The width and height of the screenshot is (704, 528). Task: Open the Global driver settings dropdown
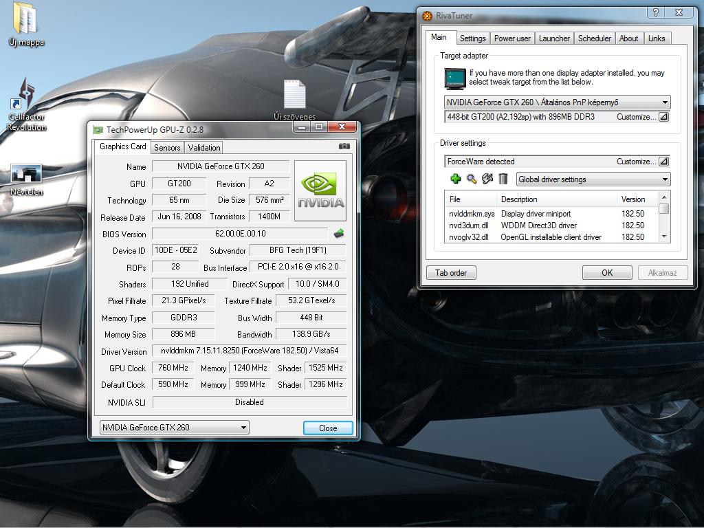pos(593,179)
